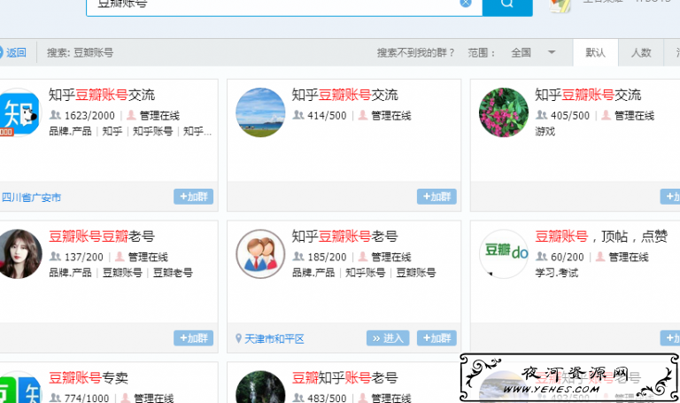Screen dimensions: 680x403
Task: Open group title 知乎豆瓣账号交流 with 414/500 members
Action: tap(344, 95)
